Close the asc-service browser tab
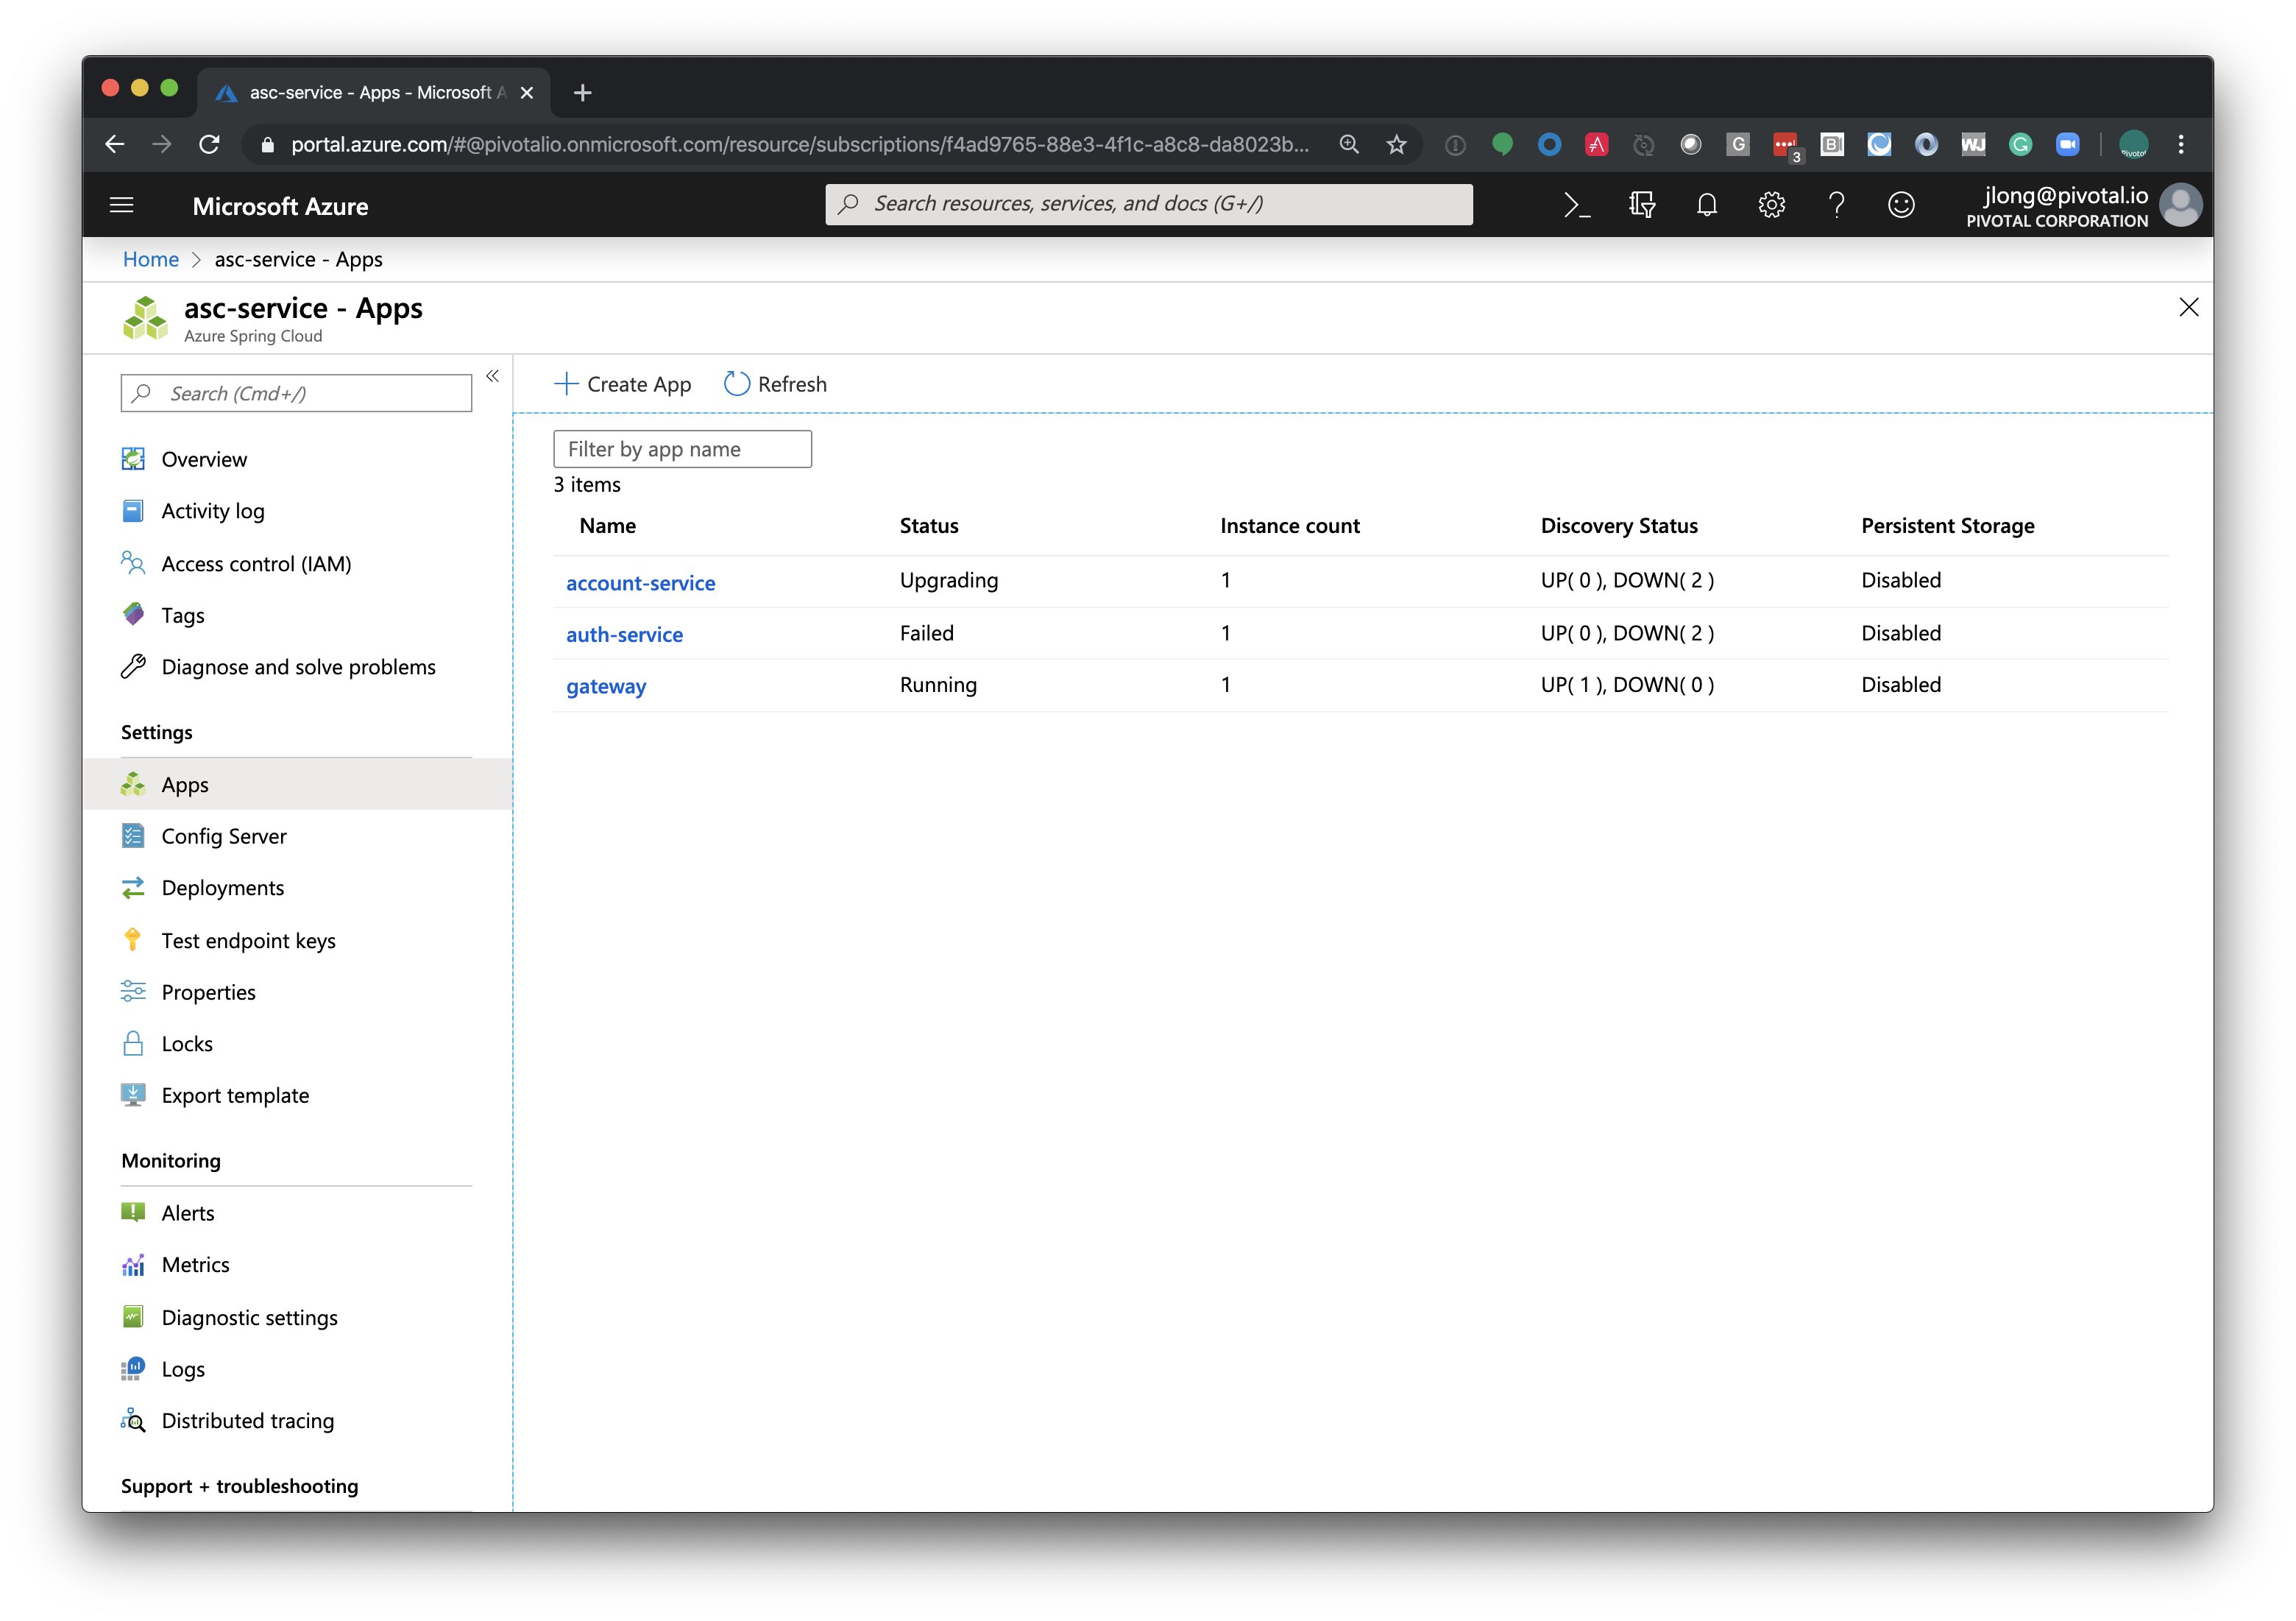 pyautogui.click(x=527, y=93)
